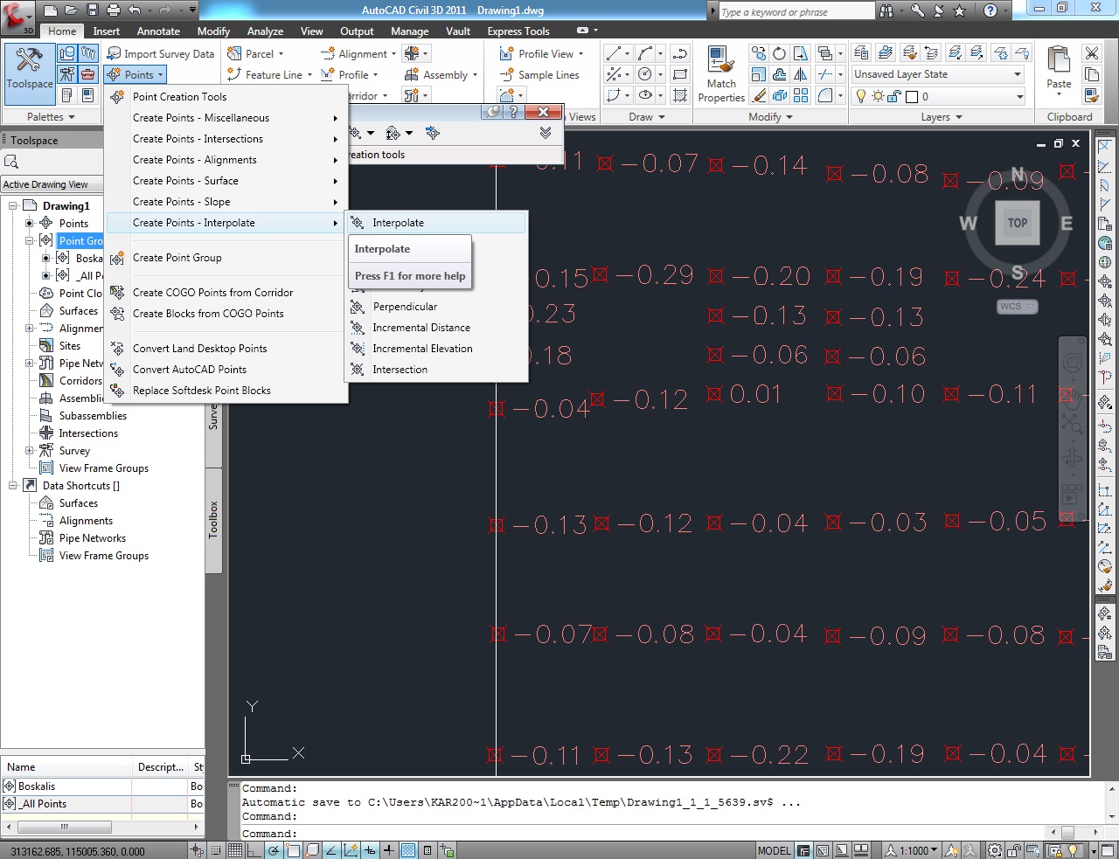Screen dimensions: 1119x859
Task: Click the Feature Line button
Action: coord(269,75)
